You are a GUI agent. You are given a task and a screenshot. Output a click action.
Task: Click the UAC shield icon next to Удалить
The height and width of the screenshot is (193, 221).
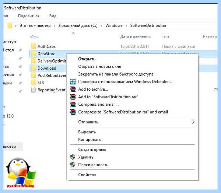pos(73,157)
